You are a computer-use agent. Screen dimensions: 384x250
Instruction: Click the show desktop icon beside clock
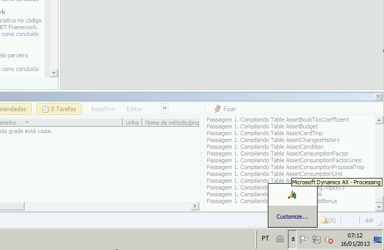377,240
